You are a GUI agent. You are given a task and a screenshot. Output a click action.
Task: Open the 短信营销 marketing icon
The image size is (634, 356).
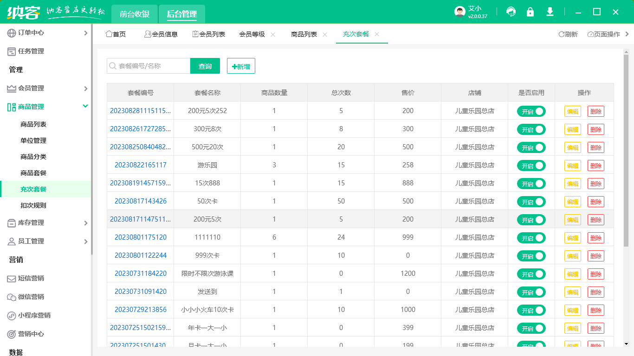click(x=11, y=278)
